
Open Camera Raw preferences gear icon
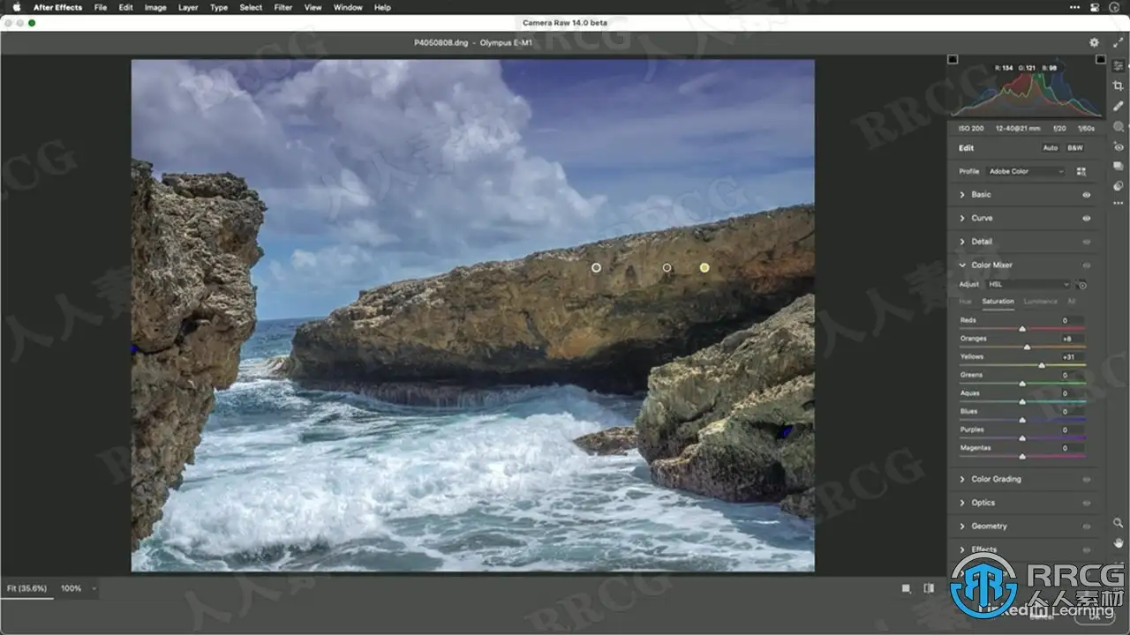1094,42
